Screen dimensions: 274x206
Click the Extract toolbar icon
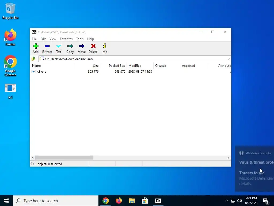[x=47, y=48]
